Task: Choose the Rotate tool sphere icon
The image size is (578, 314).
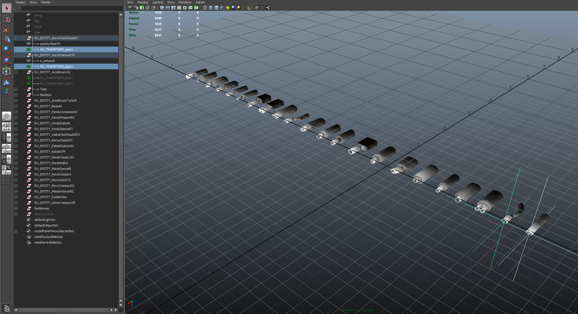Action: [x=7, y=50]
